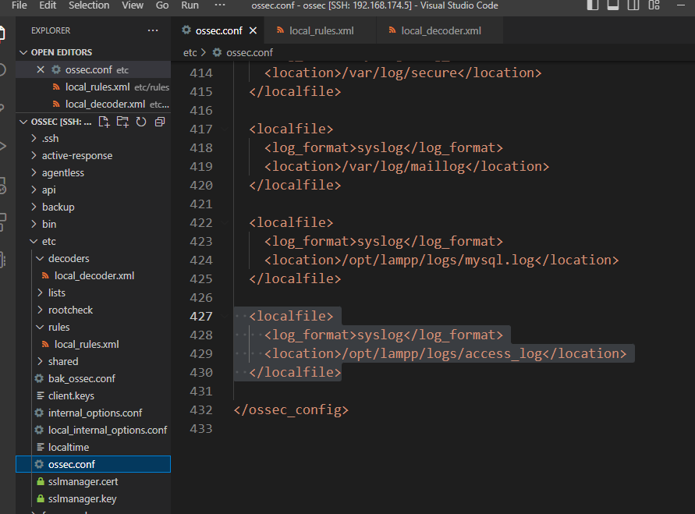Switch to local_decoder.xml tab

pyautogui.click(x=440, y=30)
